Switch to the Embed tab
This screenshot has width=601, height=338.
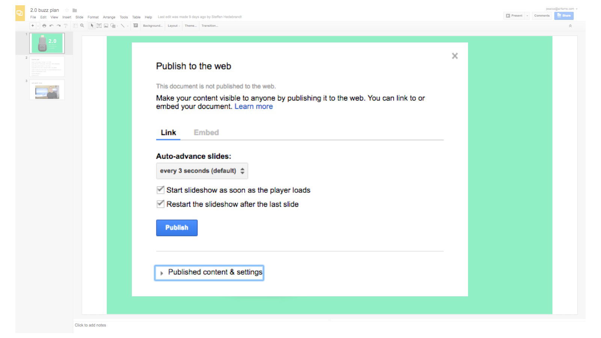[206, 133]
